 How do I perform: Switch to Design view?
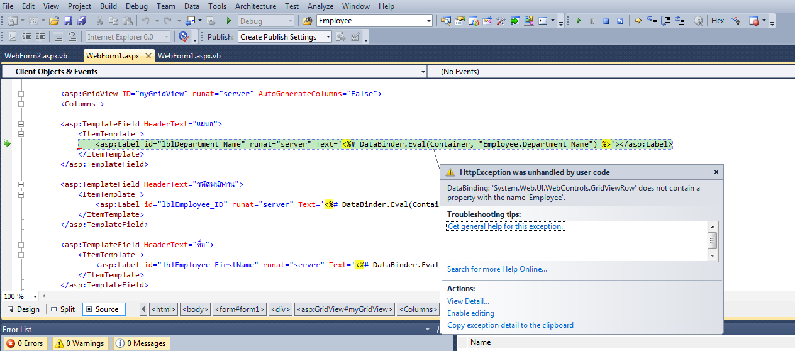pyautogui.click(x=23, y=309)
